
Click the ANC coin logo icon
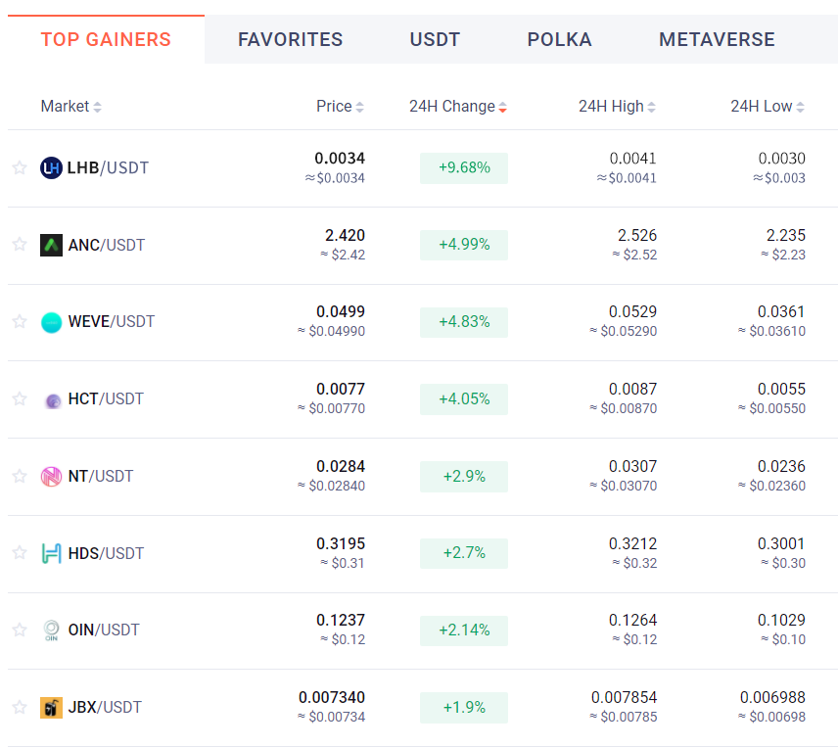click(x=52, y=245)
